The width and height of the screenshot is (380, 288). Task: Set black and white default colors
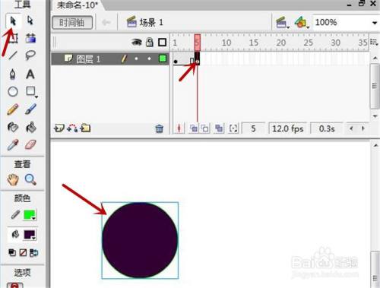click(12, 252)
